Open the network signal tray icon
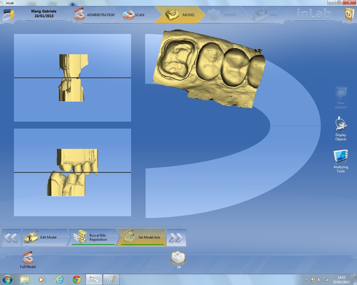 326,280
